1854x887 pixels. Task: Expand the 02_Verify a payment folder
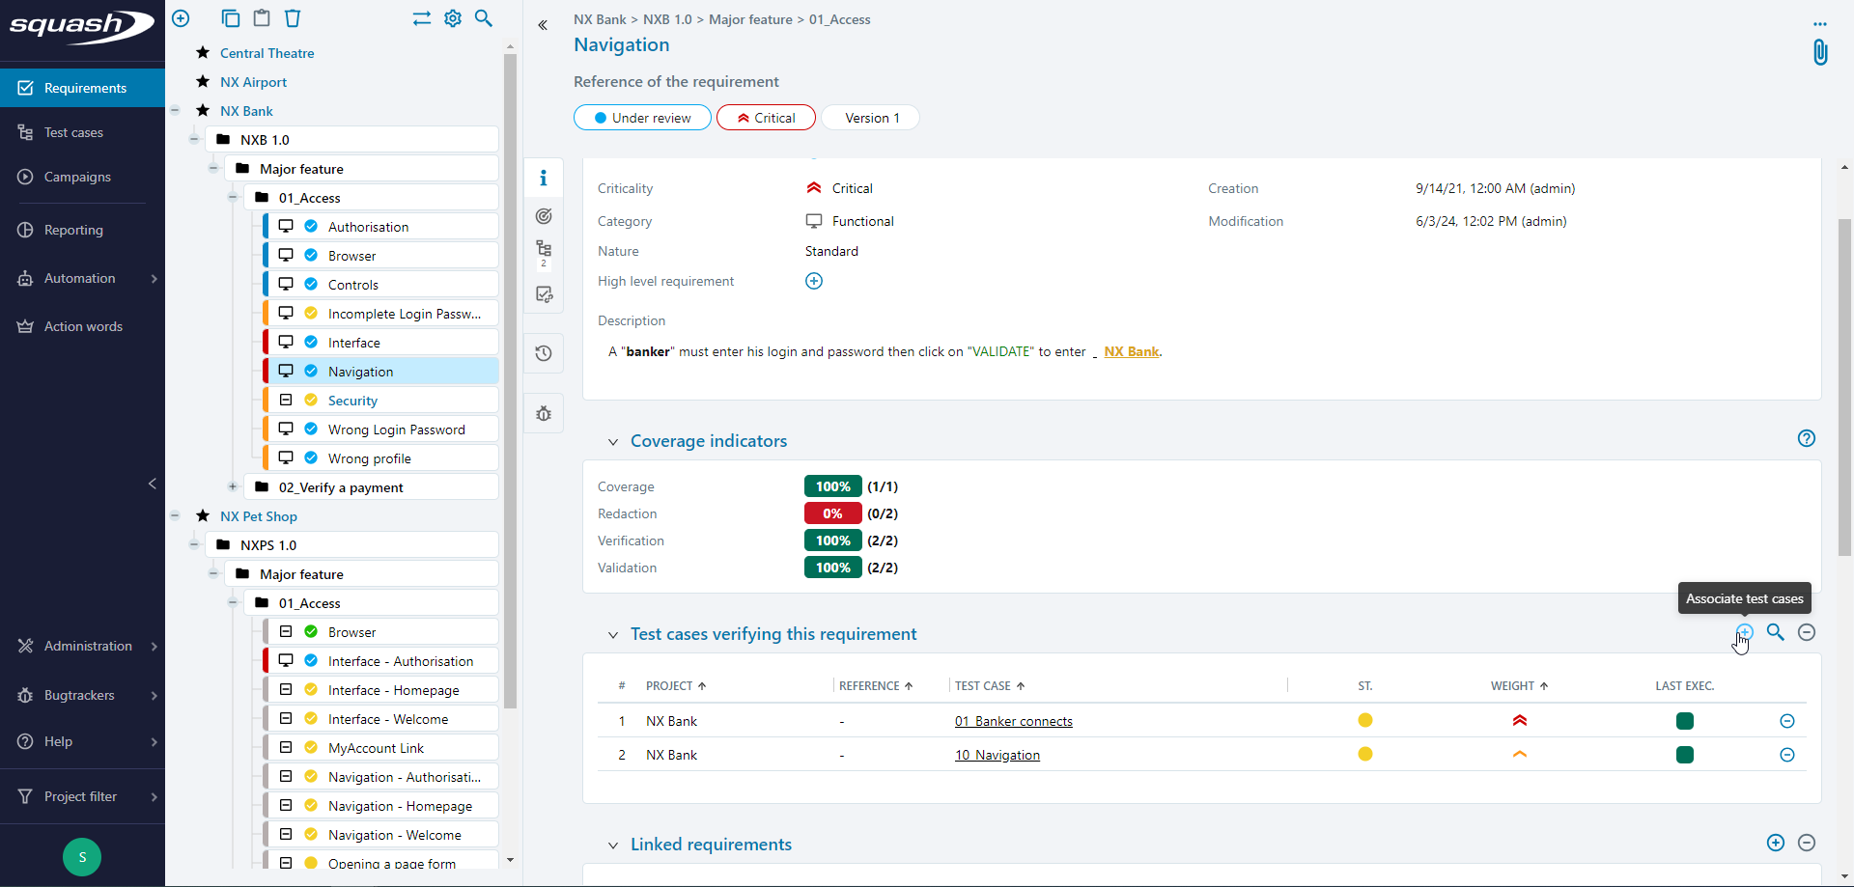233,487
